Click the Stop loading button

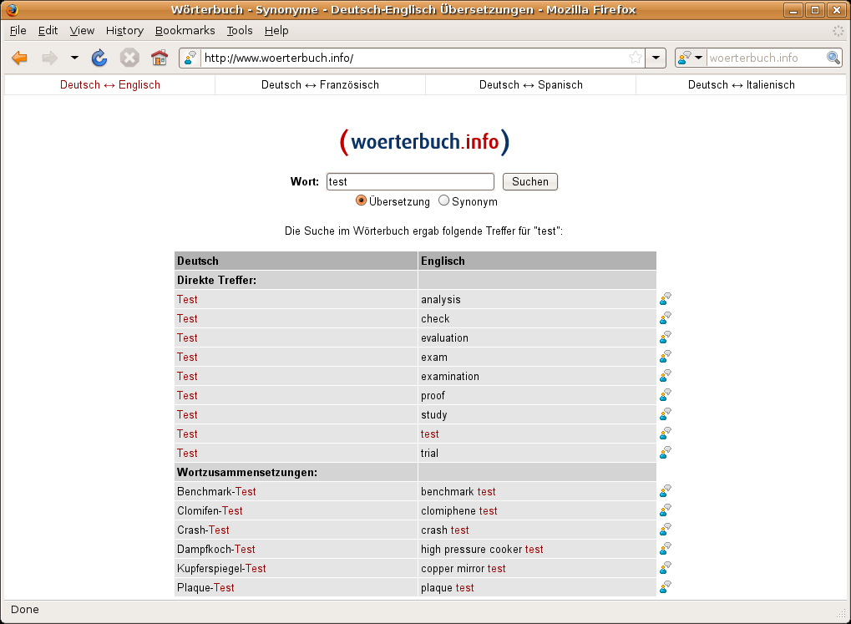(129, 58)
